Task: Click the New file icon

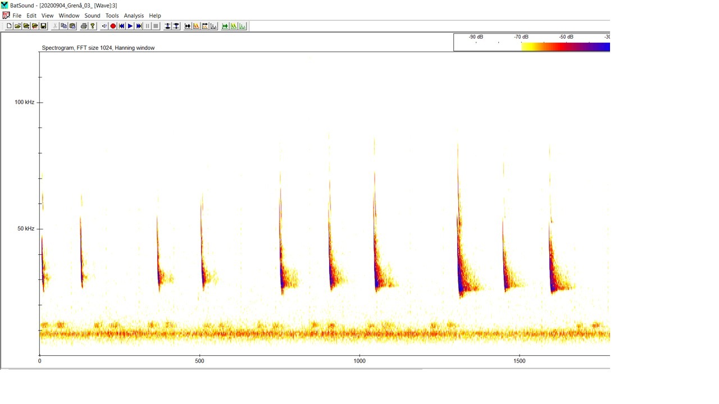Action: 9,26
